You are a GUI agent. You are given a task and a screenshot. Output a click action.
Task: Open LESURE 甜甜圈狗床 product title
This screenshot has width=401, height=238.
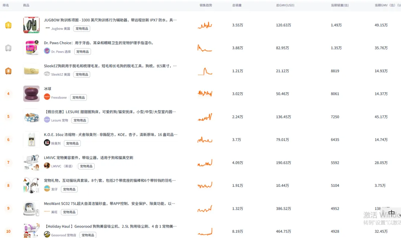pyautogui.click(x=110, y=112)
